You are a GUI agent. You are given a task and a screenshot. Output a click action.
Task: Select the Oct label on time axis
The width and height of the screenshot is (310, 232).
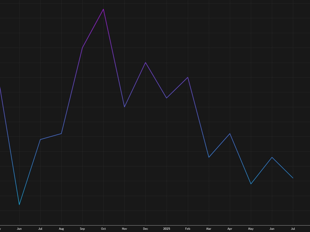[103, 229]
